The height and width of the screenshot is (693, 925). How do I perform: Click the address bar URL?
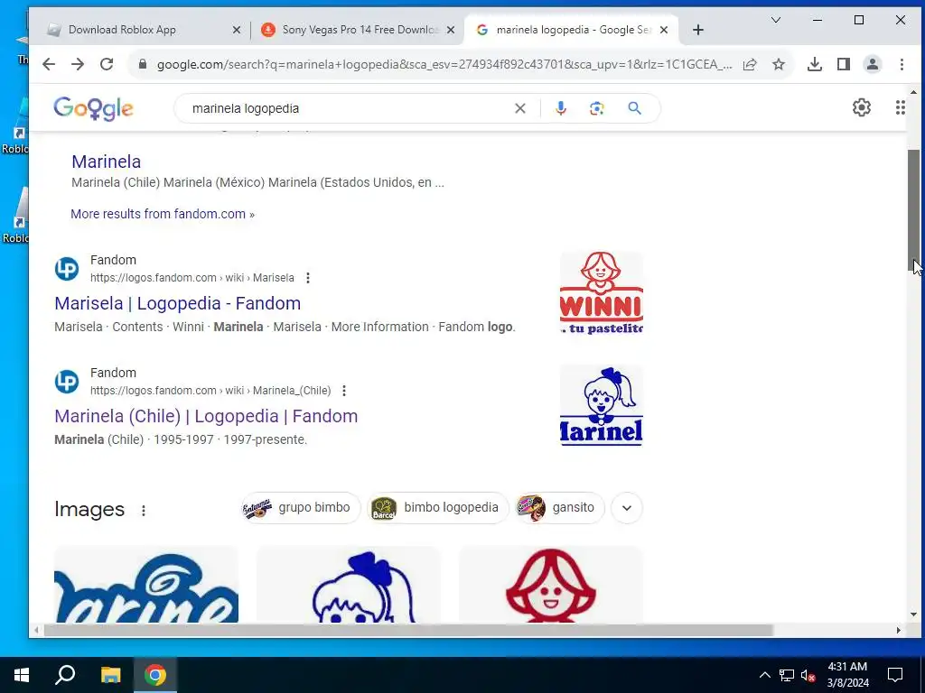tap(444, 64)
